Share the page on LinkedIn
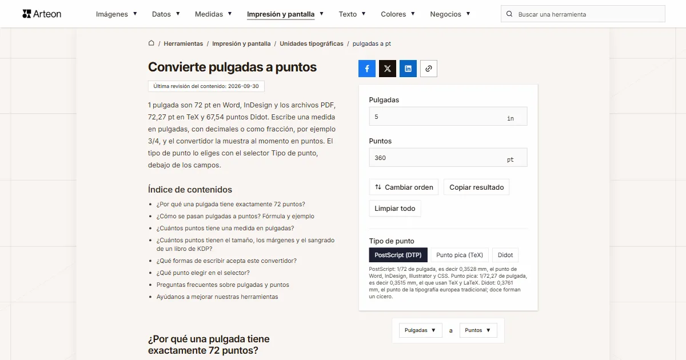 pyautogui.click(x=408, y=69)
